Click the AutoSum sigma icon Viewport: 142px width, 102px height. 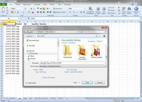coord(119,8)
